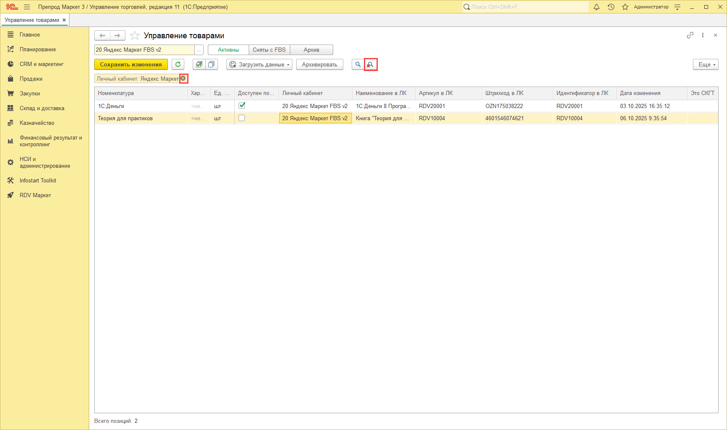
Task: Add page to favorites with star icon
Action: click(135, 36)
